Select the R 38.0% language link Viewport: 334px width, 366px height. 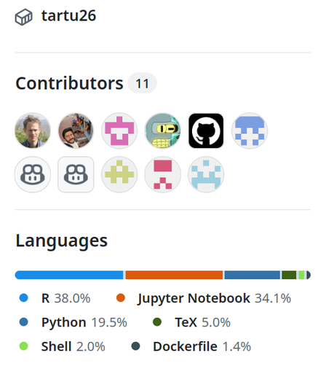tap(55, 298)
